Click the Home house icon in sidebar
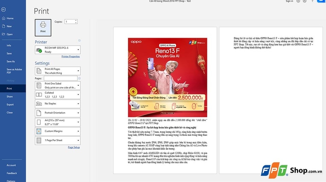Screen dimensions: 326x182 tap(4, 18)
